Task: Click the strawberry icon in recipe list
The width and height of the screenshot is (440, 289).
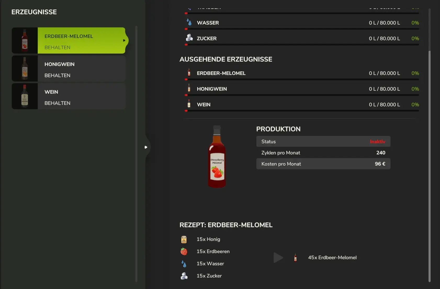Action: [x=184, y=251]
